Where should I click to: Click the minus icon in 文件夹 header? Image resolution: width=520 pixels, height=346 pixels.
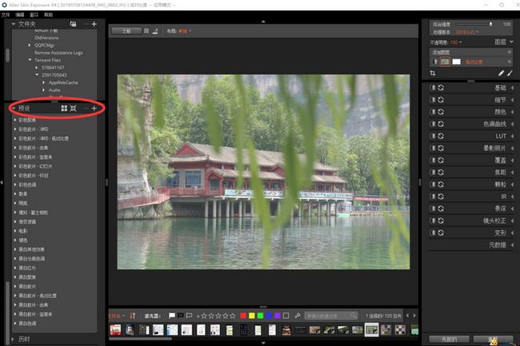(86, 24)
